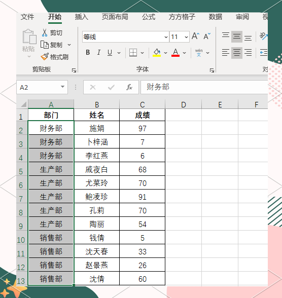The height and width of the screenshot is (298, 282).
Task: Align text right
Action: (248, 53)
